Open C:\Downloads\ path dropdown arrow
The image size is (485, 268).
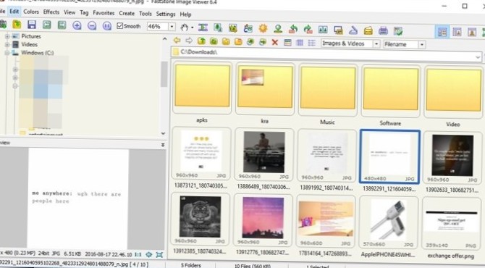coord(478,57)
